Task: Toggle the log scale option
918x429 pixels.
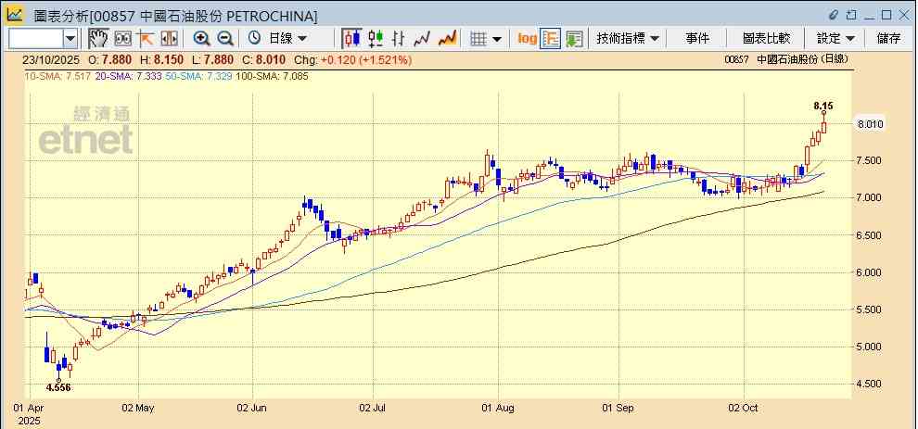Action: (x=527, y=38)
